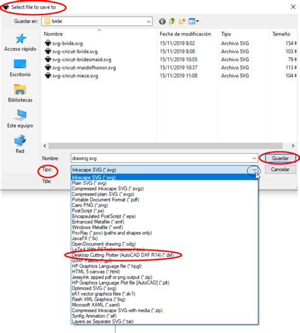Sort by Fecha de modificación column
300x333 pixels.
click(185, 34)
